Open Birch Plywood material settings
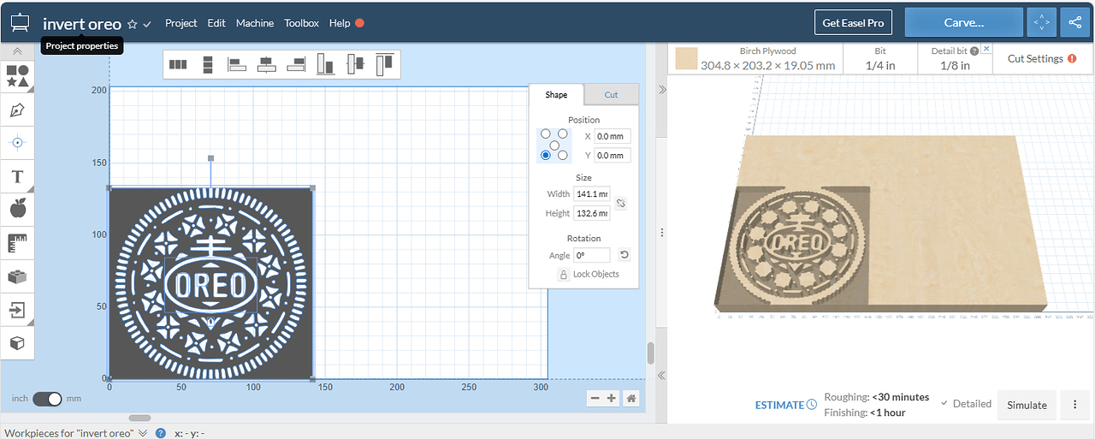 [755, 59]
